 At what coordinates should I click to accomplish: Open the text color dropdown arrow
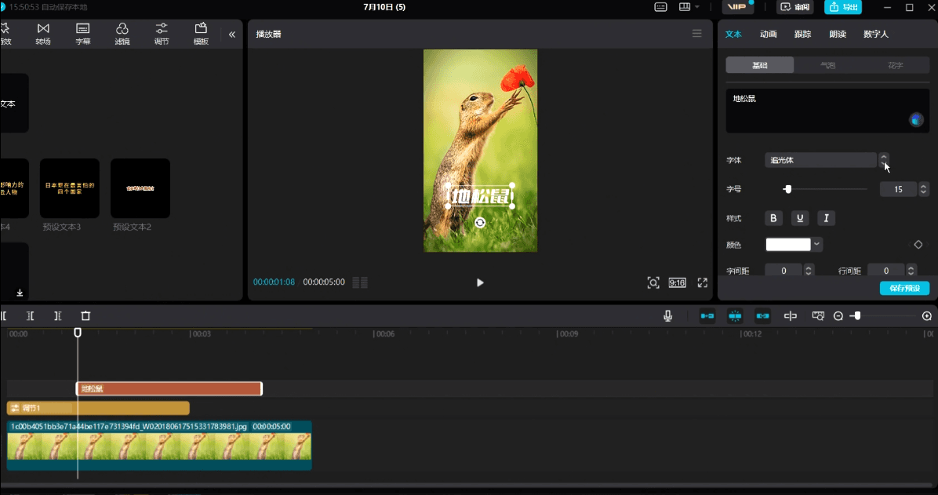pos(816,244)
